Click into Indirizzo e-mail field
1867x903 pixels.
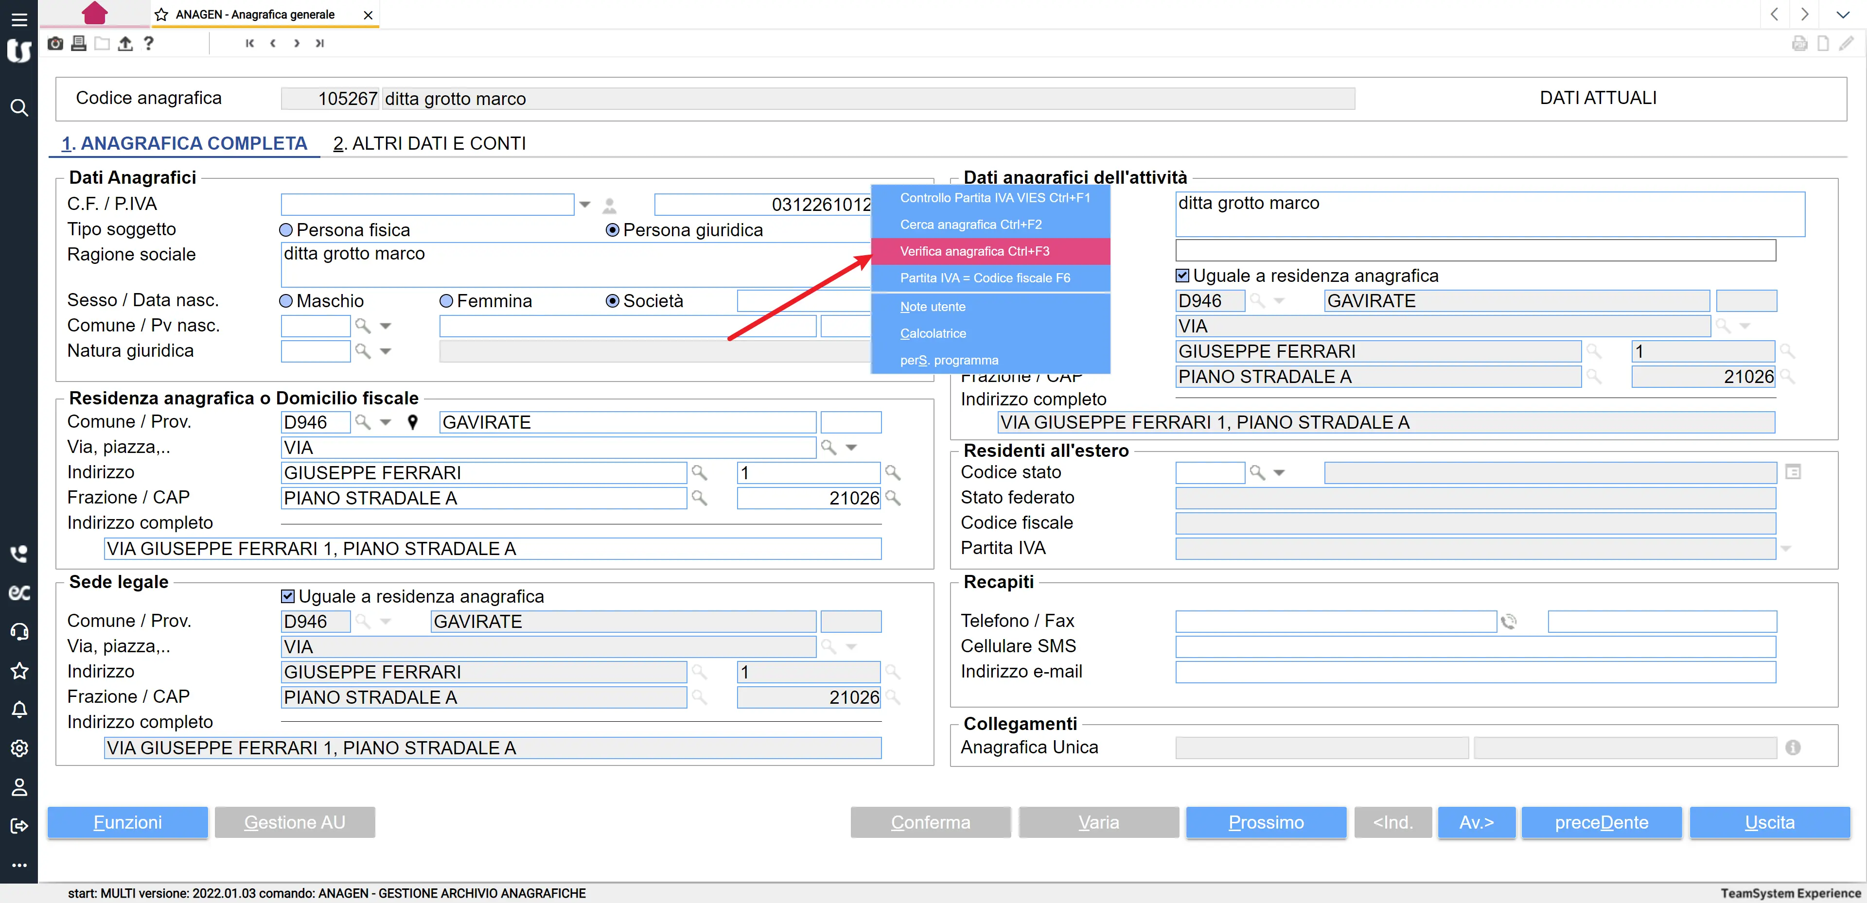click(1475, 672)
